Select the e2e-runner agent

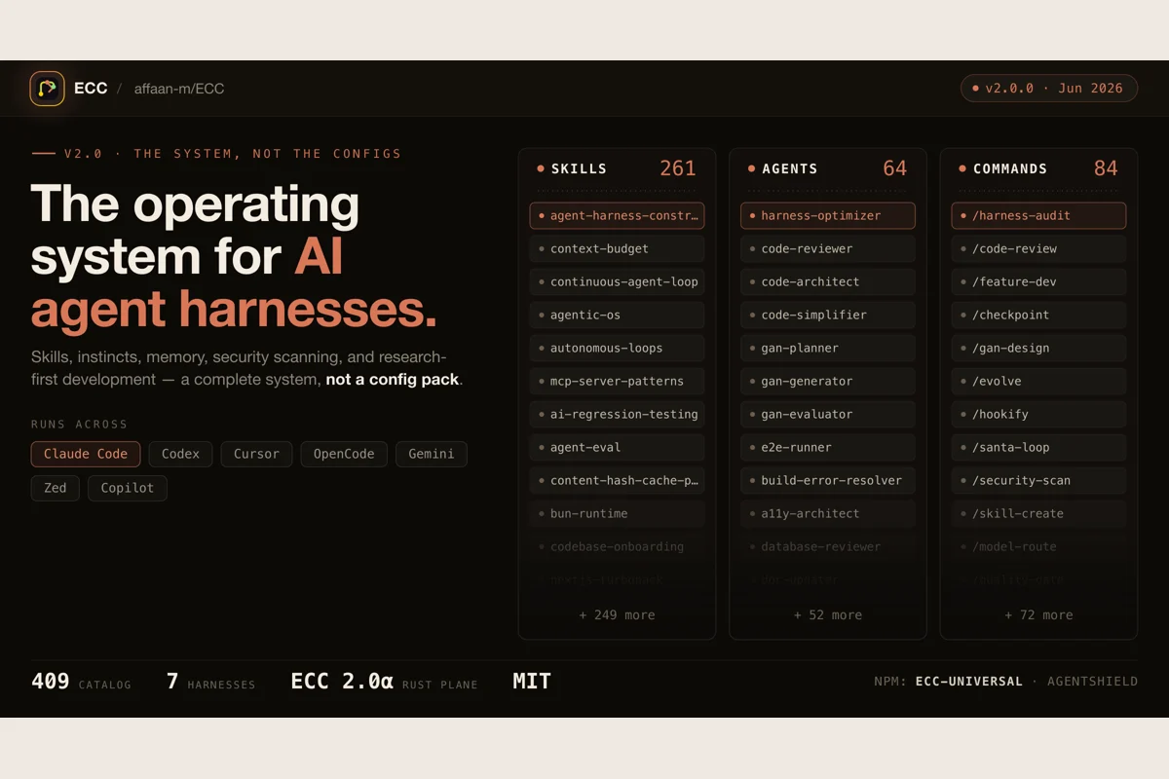click(828, 447)
